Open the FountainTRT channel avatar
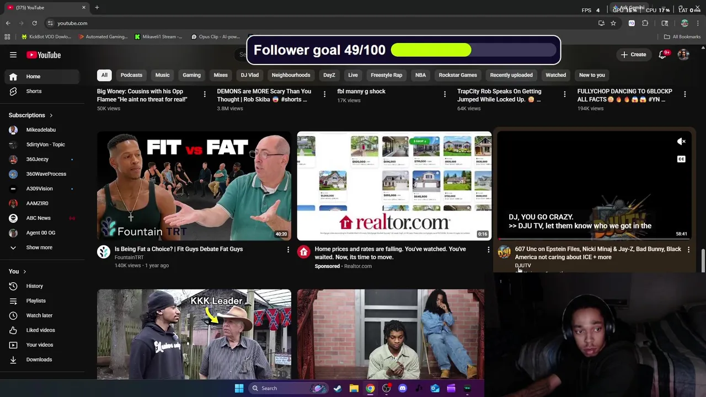This screenshot has height=397, width=706. click(x=104, y=253)
